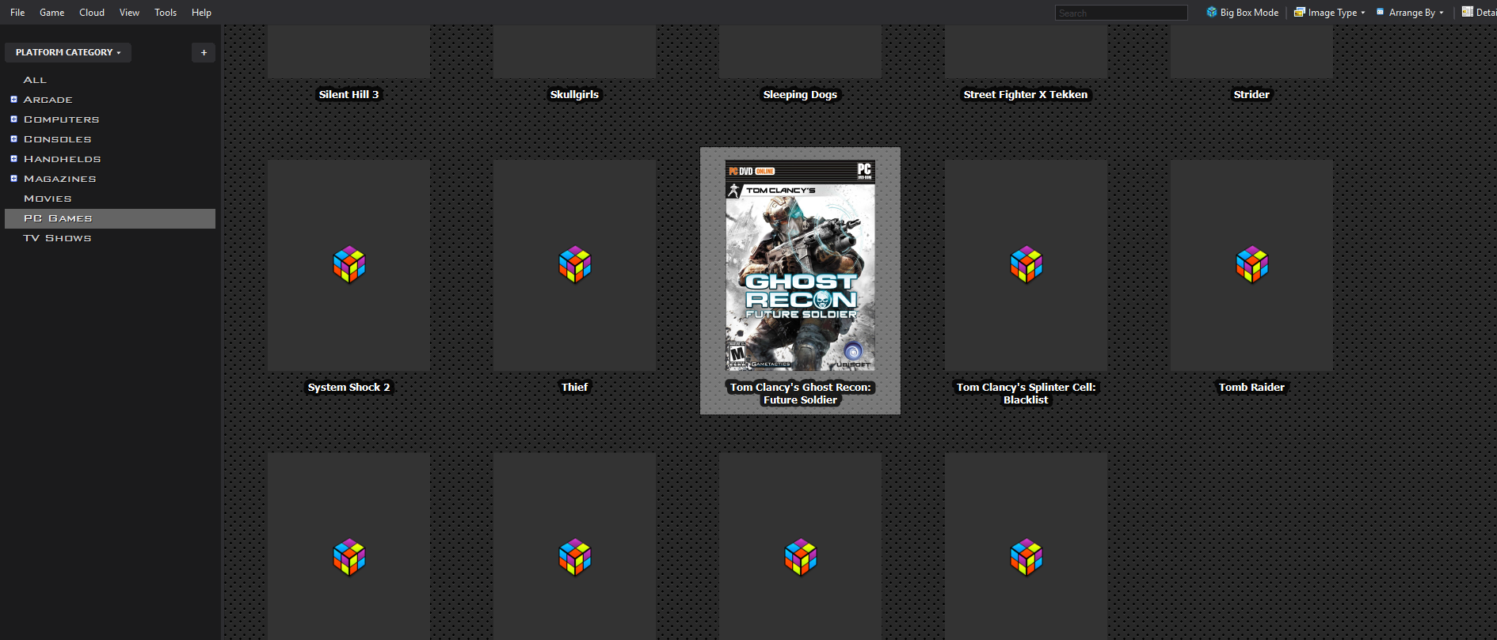Open the File menu
Viewport: 1497px width, 640px height.
[x=17, y=13]
